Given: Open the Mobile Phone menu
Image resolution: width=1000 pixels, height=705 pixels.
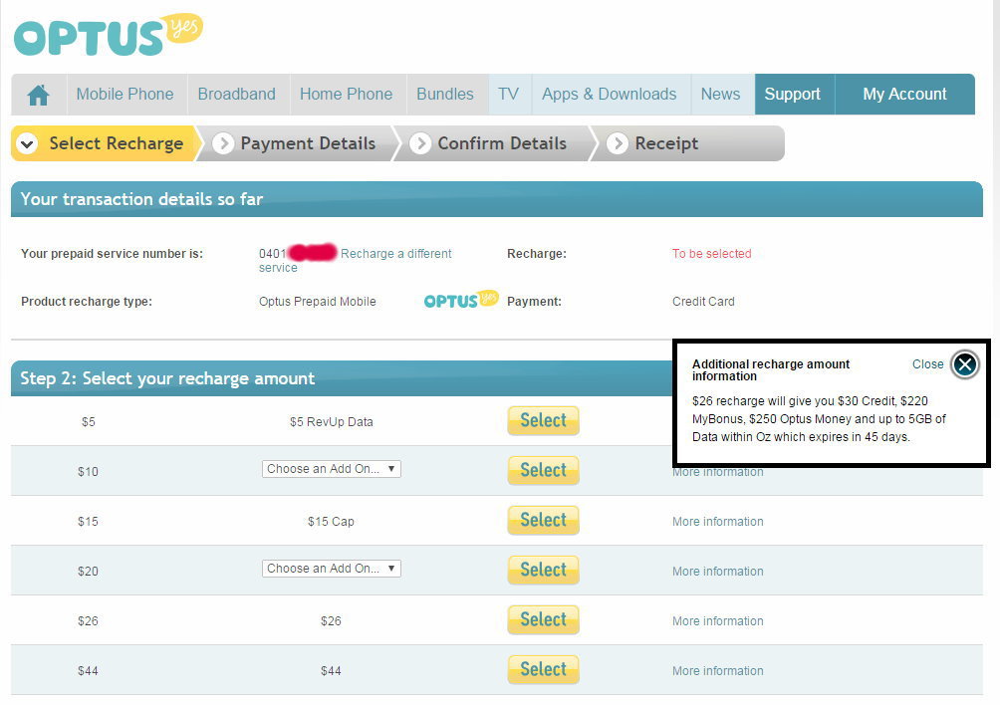Looking at the screenshot, I should 125,95.
